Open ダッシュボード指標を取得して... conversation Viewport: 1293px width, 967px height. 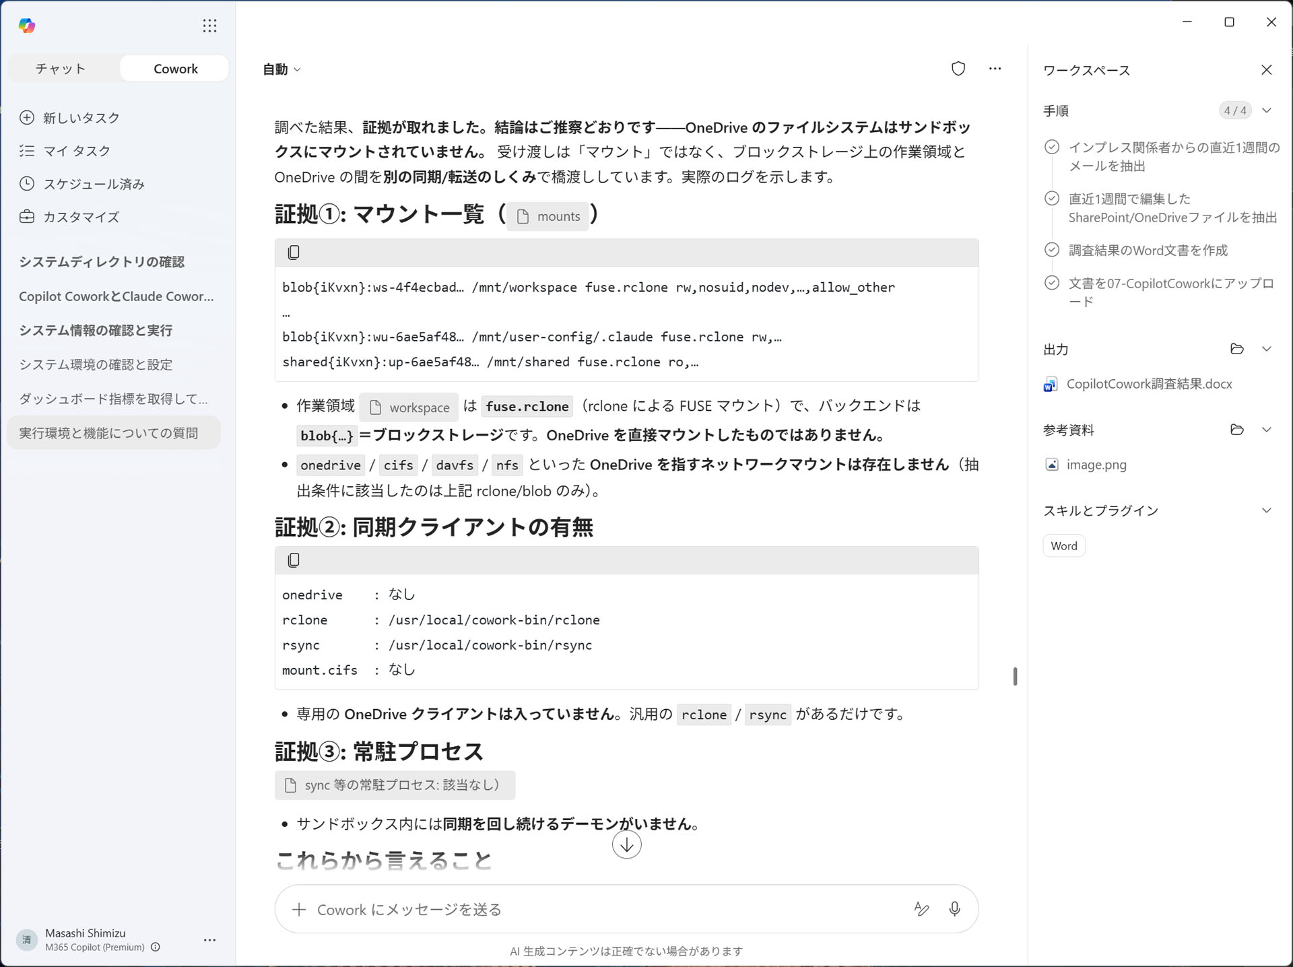[113, 399]
